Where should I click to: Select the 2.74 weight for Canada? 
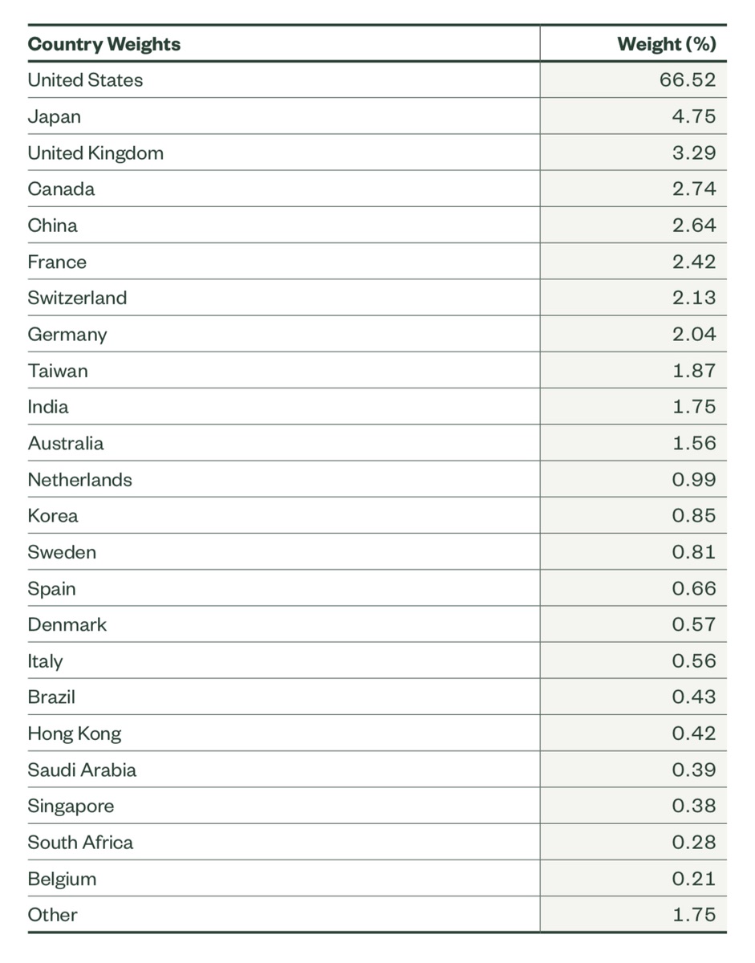pyautogui.click(x=693, y=189)
